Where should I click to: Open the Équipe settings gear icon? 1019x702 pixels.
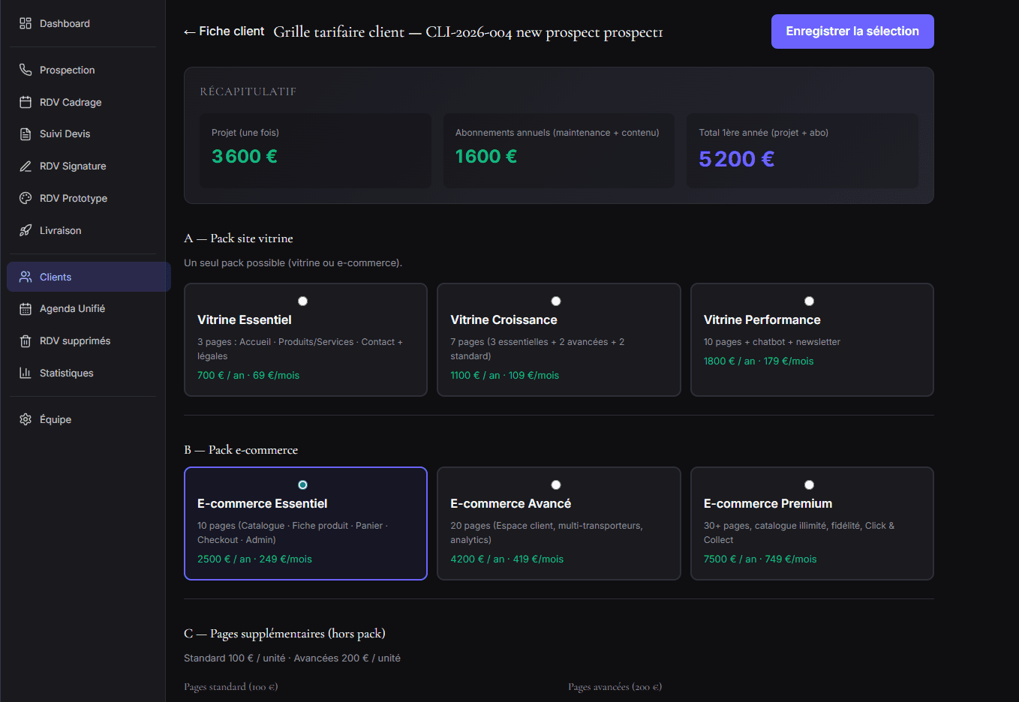click(25, 419)
